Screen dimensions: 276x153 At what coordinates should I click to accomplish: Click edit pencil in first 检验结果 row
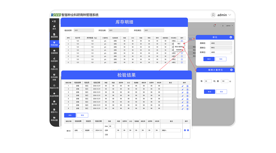tap(183, 86)
